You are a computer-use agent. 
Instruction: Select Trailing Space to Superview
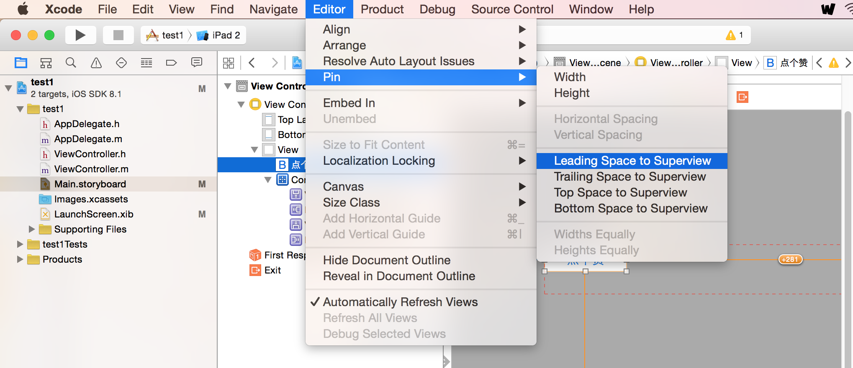click(x=632, y=176)
